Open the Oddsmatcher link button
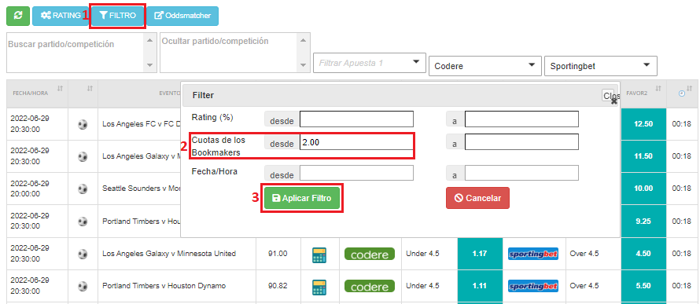Screen dimensions: 700x304 click(182, 16)
